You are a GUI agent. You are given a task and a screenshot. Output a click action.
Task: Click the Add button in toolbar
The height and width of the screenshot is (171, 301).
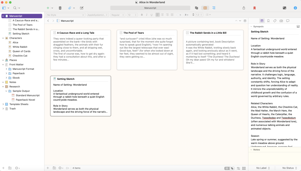(48, 8)
